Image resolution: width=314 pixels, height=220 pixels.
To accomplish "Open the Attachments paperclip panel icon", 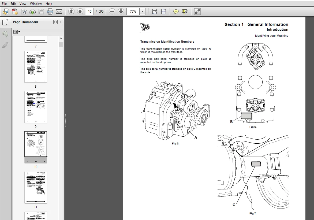I will [5, 45].
